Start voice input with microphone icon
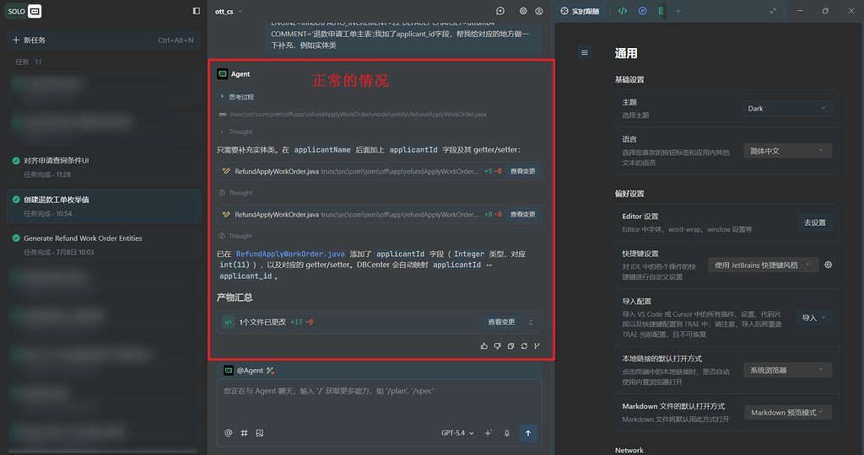864x455 pixels. pos(507,433)
